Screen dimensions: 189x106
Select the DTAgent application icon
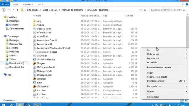click(x=34, y=63)
